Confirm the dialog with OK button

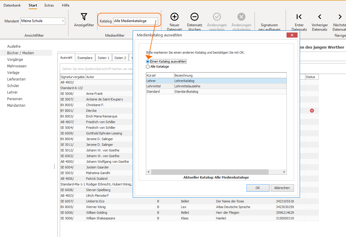[x=258, y=188]
